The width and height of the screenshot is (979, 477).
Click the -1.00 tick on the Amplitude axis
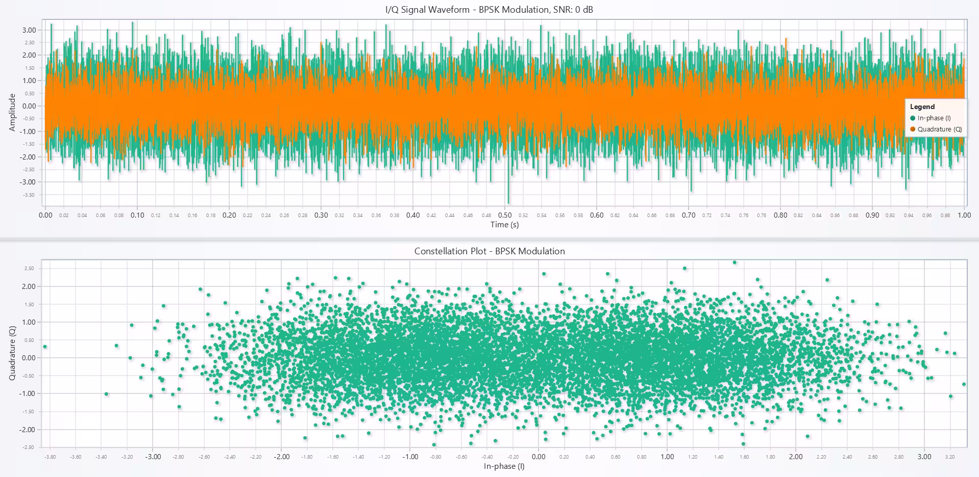(x=28, y=131)
